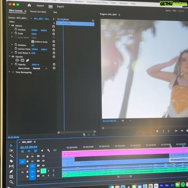This screenshot has width=188, height=188.
Task: Click the Opacity 100.0 % value
Action: coord(35,65)
